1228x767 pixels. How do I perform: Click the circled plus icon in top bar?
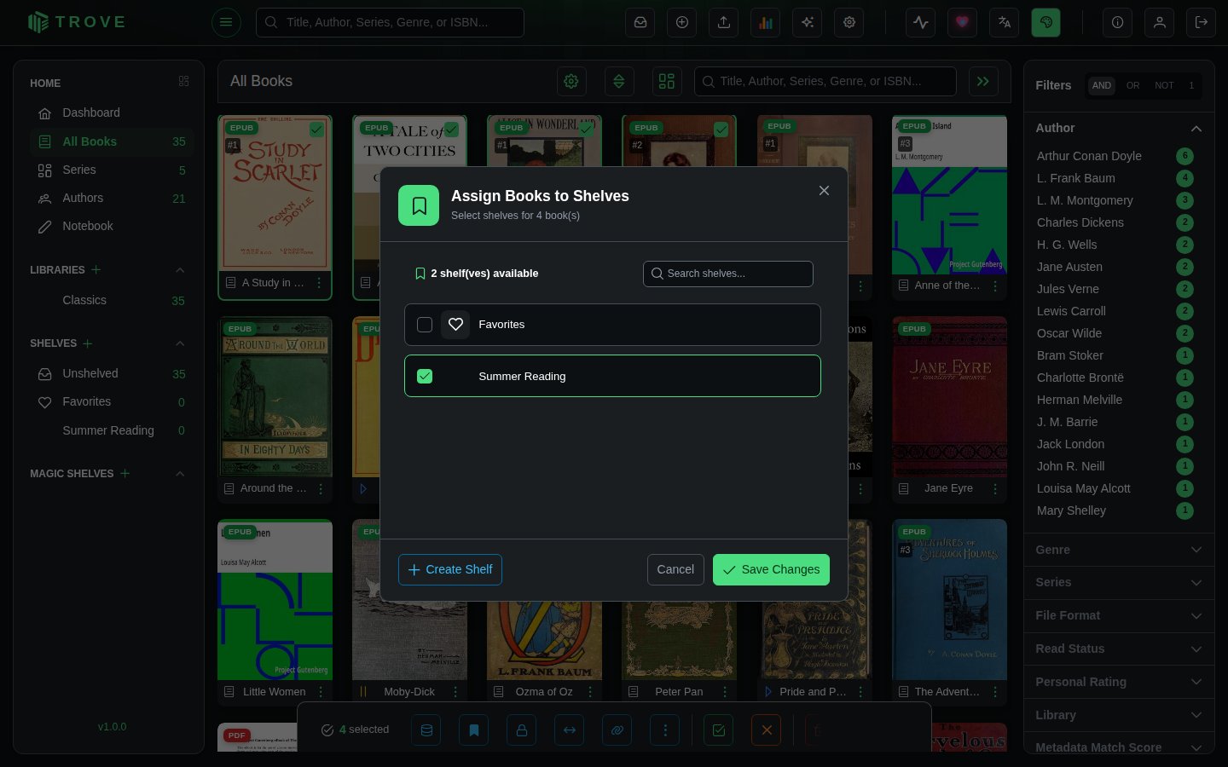[x=682, y=22]
